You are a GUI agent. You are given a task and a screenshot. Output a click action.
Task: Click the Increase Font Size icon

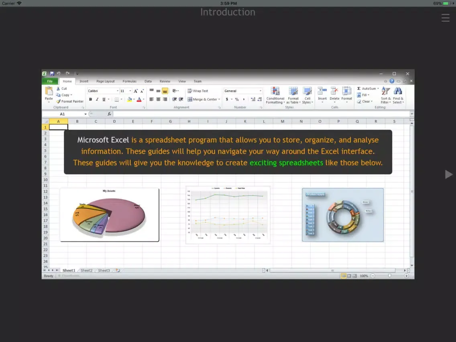pyautogui.click(x=136, y=91)
